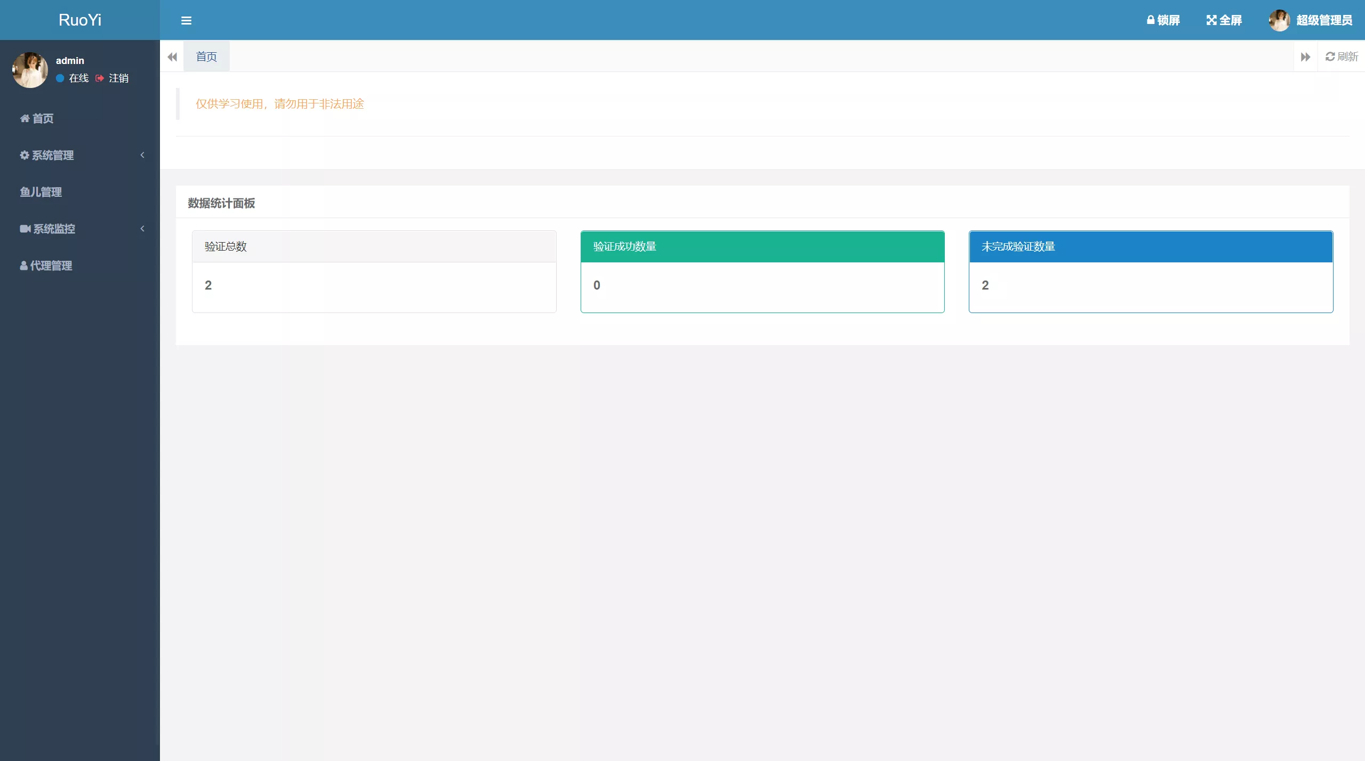Click the 未完成验证数量 stat card
This screenshot has width=1365, height=761.
pos(1151,271)
